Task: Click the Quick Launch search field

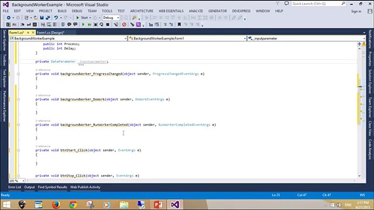Action: click(318, 3)
